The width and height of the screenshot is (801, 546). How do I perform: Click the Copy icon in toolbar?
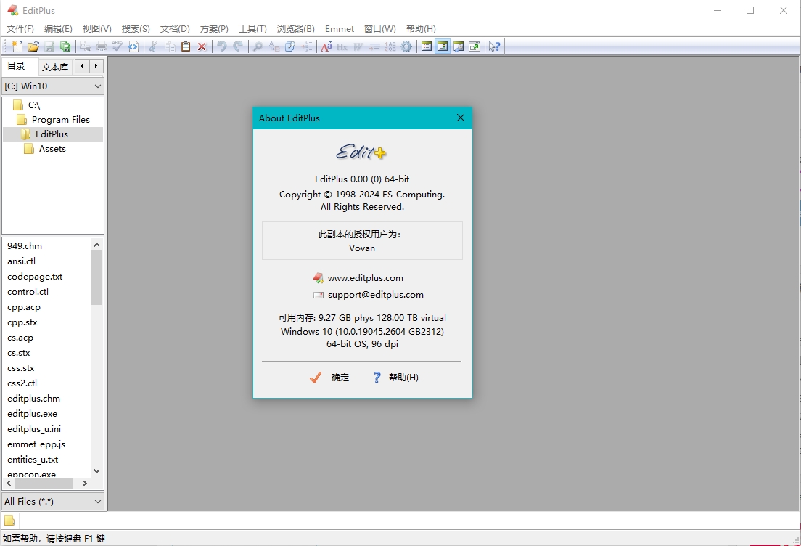pos(170,46)
